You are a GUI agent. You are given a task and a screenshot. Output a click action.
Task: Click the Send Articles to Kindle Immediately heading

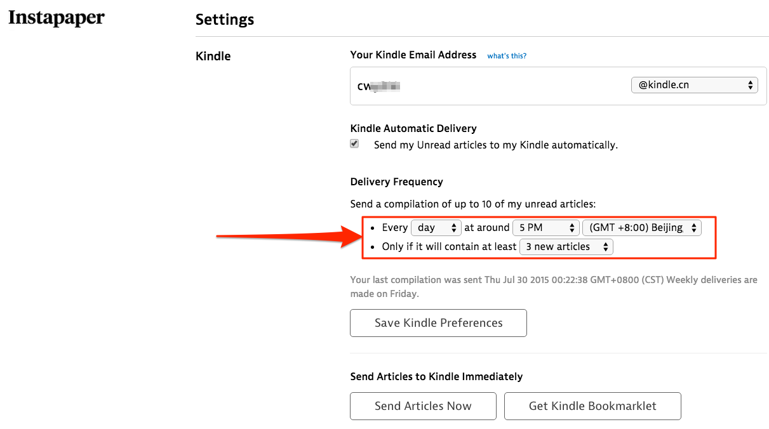[436, 376]
